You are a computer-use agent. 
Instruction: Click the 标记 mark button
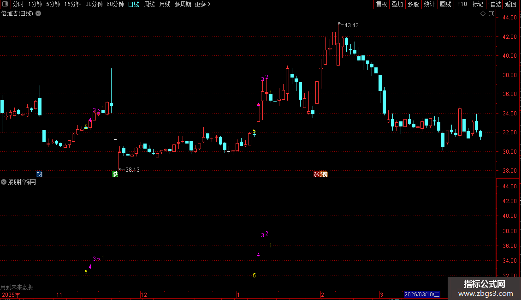coord(478,4)
